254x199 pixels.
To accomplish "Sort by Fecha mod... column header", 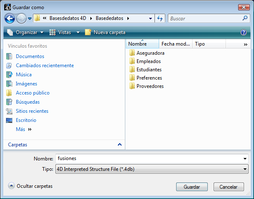I will pyautogui.click(x=176, y=44).
